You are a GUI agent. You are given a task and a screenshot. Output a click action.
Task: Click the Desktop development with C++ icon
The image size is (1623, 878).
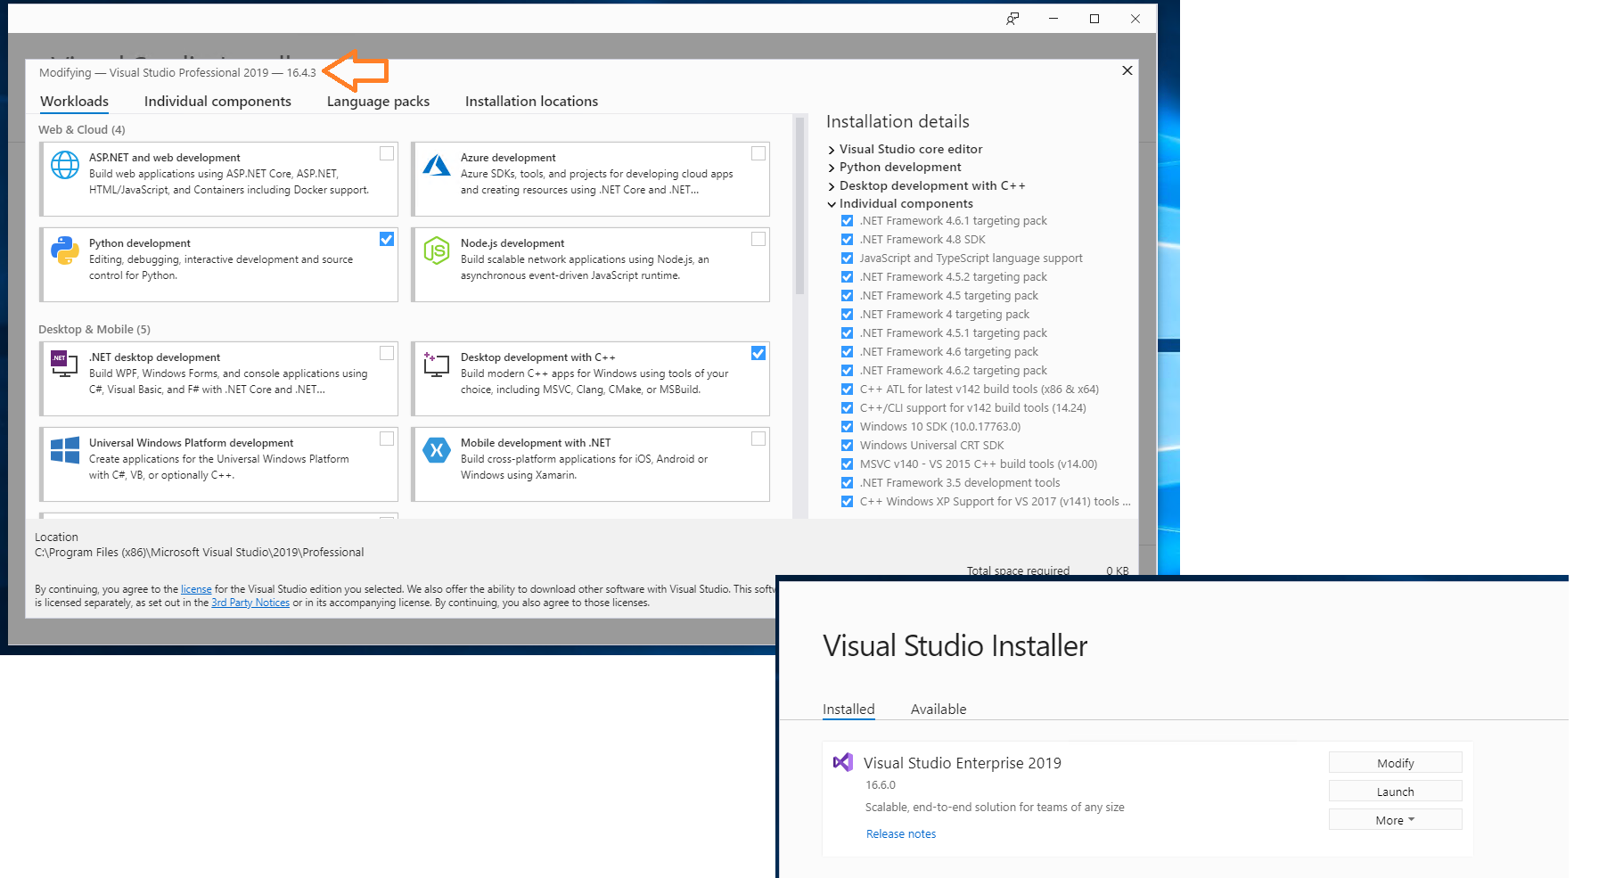(x=437, y=364)
